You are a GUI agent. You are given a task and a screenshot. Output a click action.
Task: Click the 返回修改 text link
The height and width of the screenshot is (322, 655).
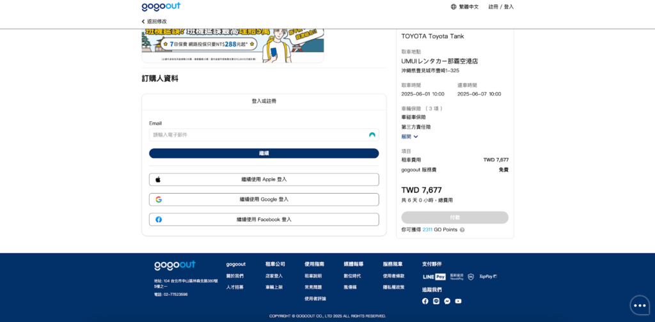(157, 21)
